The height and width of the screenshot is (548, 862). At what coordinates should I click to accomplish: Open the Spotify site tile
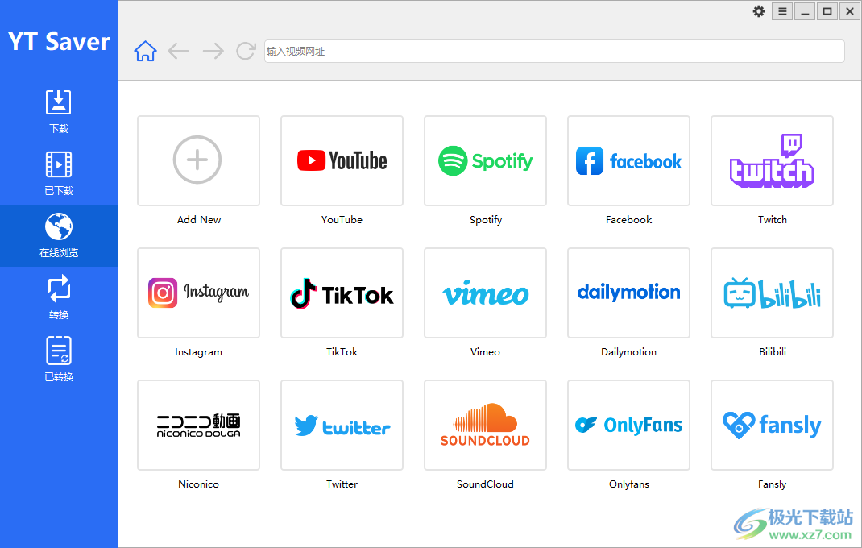click(x=486, y=160)
